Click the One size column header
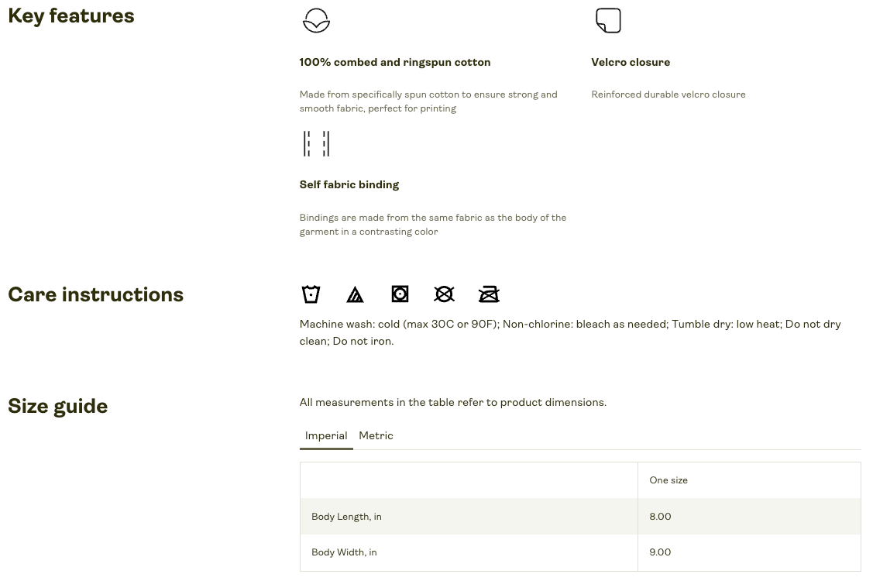The width and height of the screenshot is (873, 581). coord(668,480)
